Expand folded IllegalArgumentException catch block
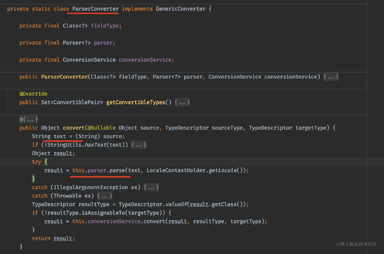 click(151, 187)
